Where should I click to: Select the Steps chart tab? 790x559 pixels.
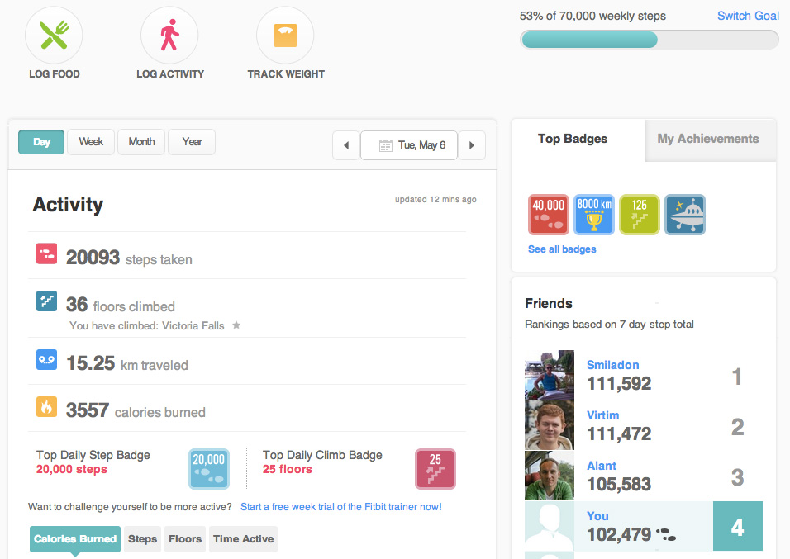pyautogui.click(x=143, y=539)
